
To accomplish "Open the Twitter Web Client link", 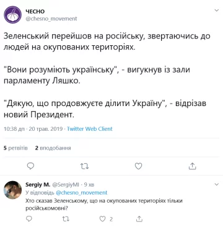I will point(90,129).
